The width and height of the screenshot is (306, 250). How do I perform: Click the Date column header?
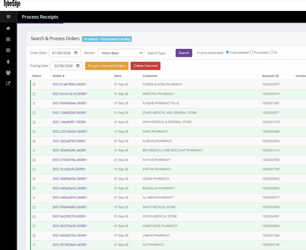pyautogui.click(x=118, y=76)
